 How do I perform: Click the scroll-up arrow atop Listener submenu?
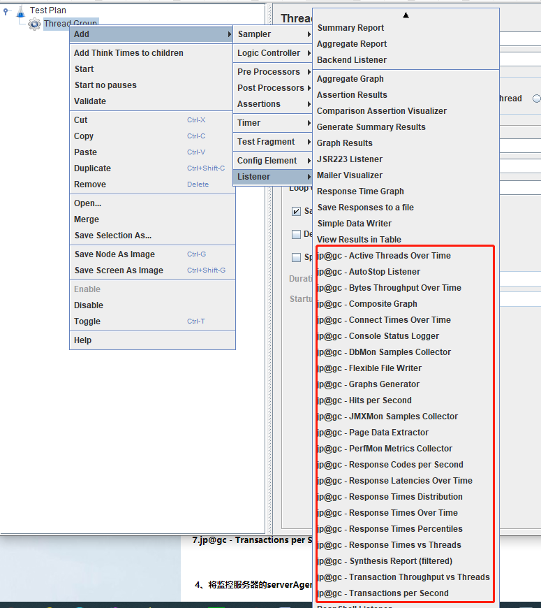pos(406,15)
